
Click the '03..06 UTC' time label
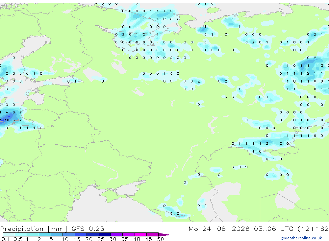pos(273,229)
